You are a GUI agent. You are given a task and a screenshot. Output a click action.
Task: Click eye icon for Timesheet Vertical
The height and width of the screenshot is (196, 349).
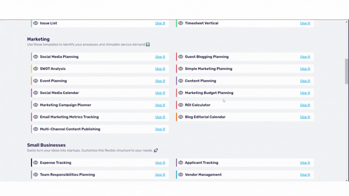point(181,23)
